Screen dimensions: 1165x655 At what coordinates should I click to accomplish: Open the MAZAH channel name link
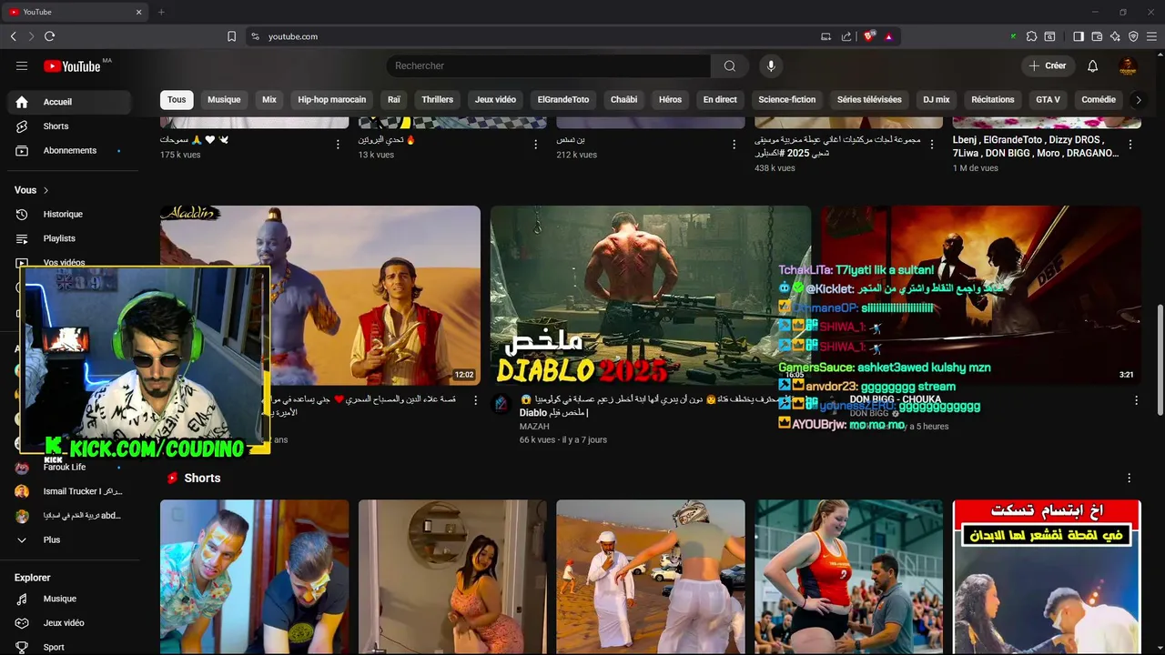tap(536, 426)
